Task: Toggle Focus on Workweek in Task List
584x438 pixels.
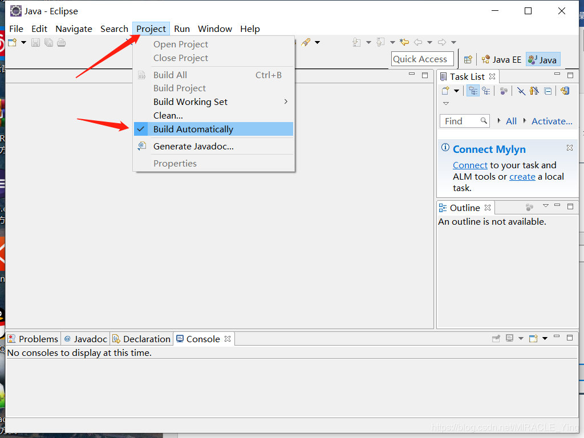Action: 504,91
